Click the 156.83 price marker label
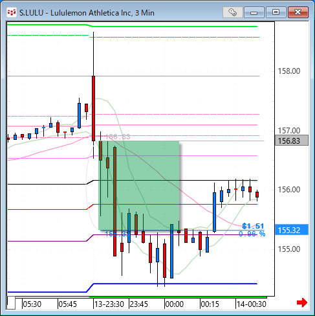This screenshot has height=316, width=315. click(x=292, y=141)
